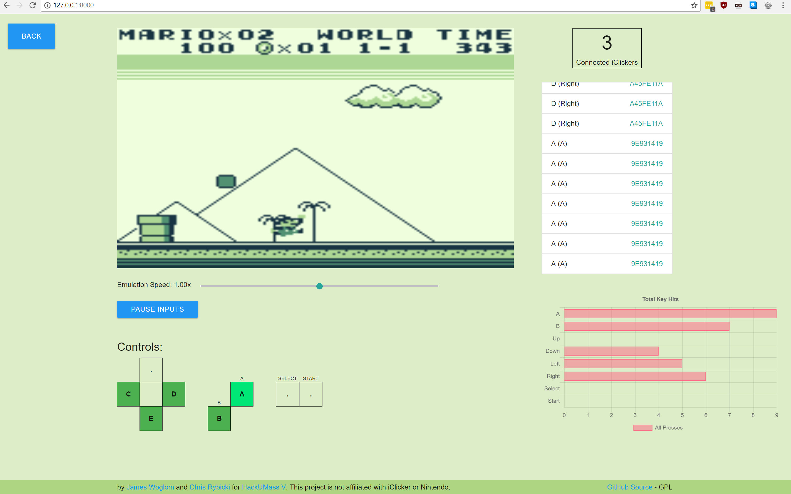Click the browser back arrow
This screenshot has width=791, height=494.
point(7,5)
